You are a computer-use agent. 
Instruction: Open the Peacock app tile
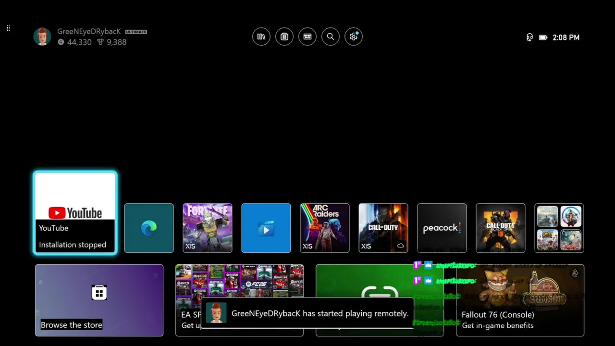click(442, 228)
